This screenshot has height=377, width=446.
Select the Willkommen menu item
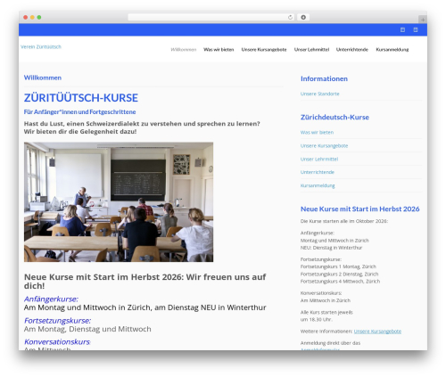(184, 50)
